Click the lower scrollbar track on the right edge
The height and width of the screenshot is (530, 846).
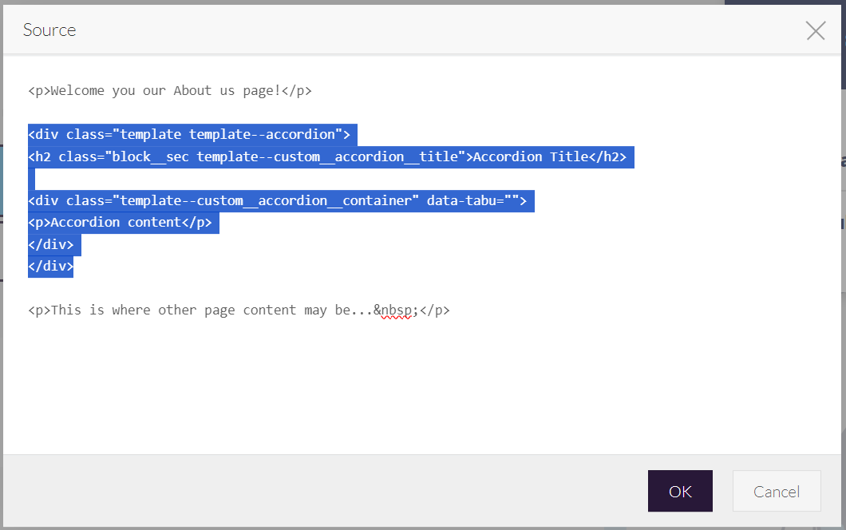click(x=841, y=319)
